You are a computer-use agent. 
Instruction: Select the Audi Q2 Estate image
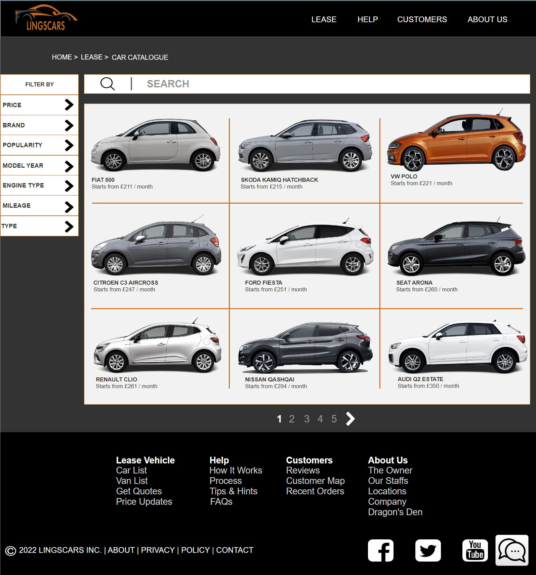coord(457,347)
